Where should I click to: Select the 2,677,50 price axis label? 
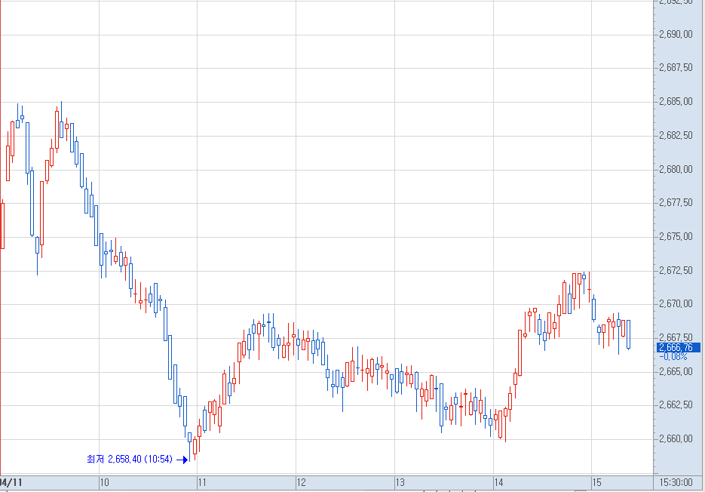[676, 202]
